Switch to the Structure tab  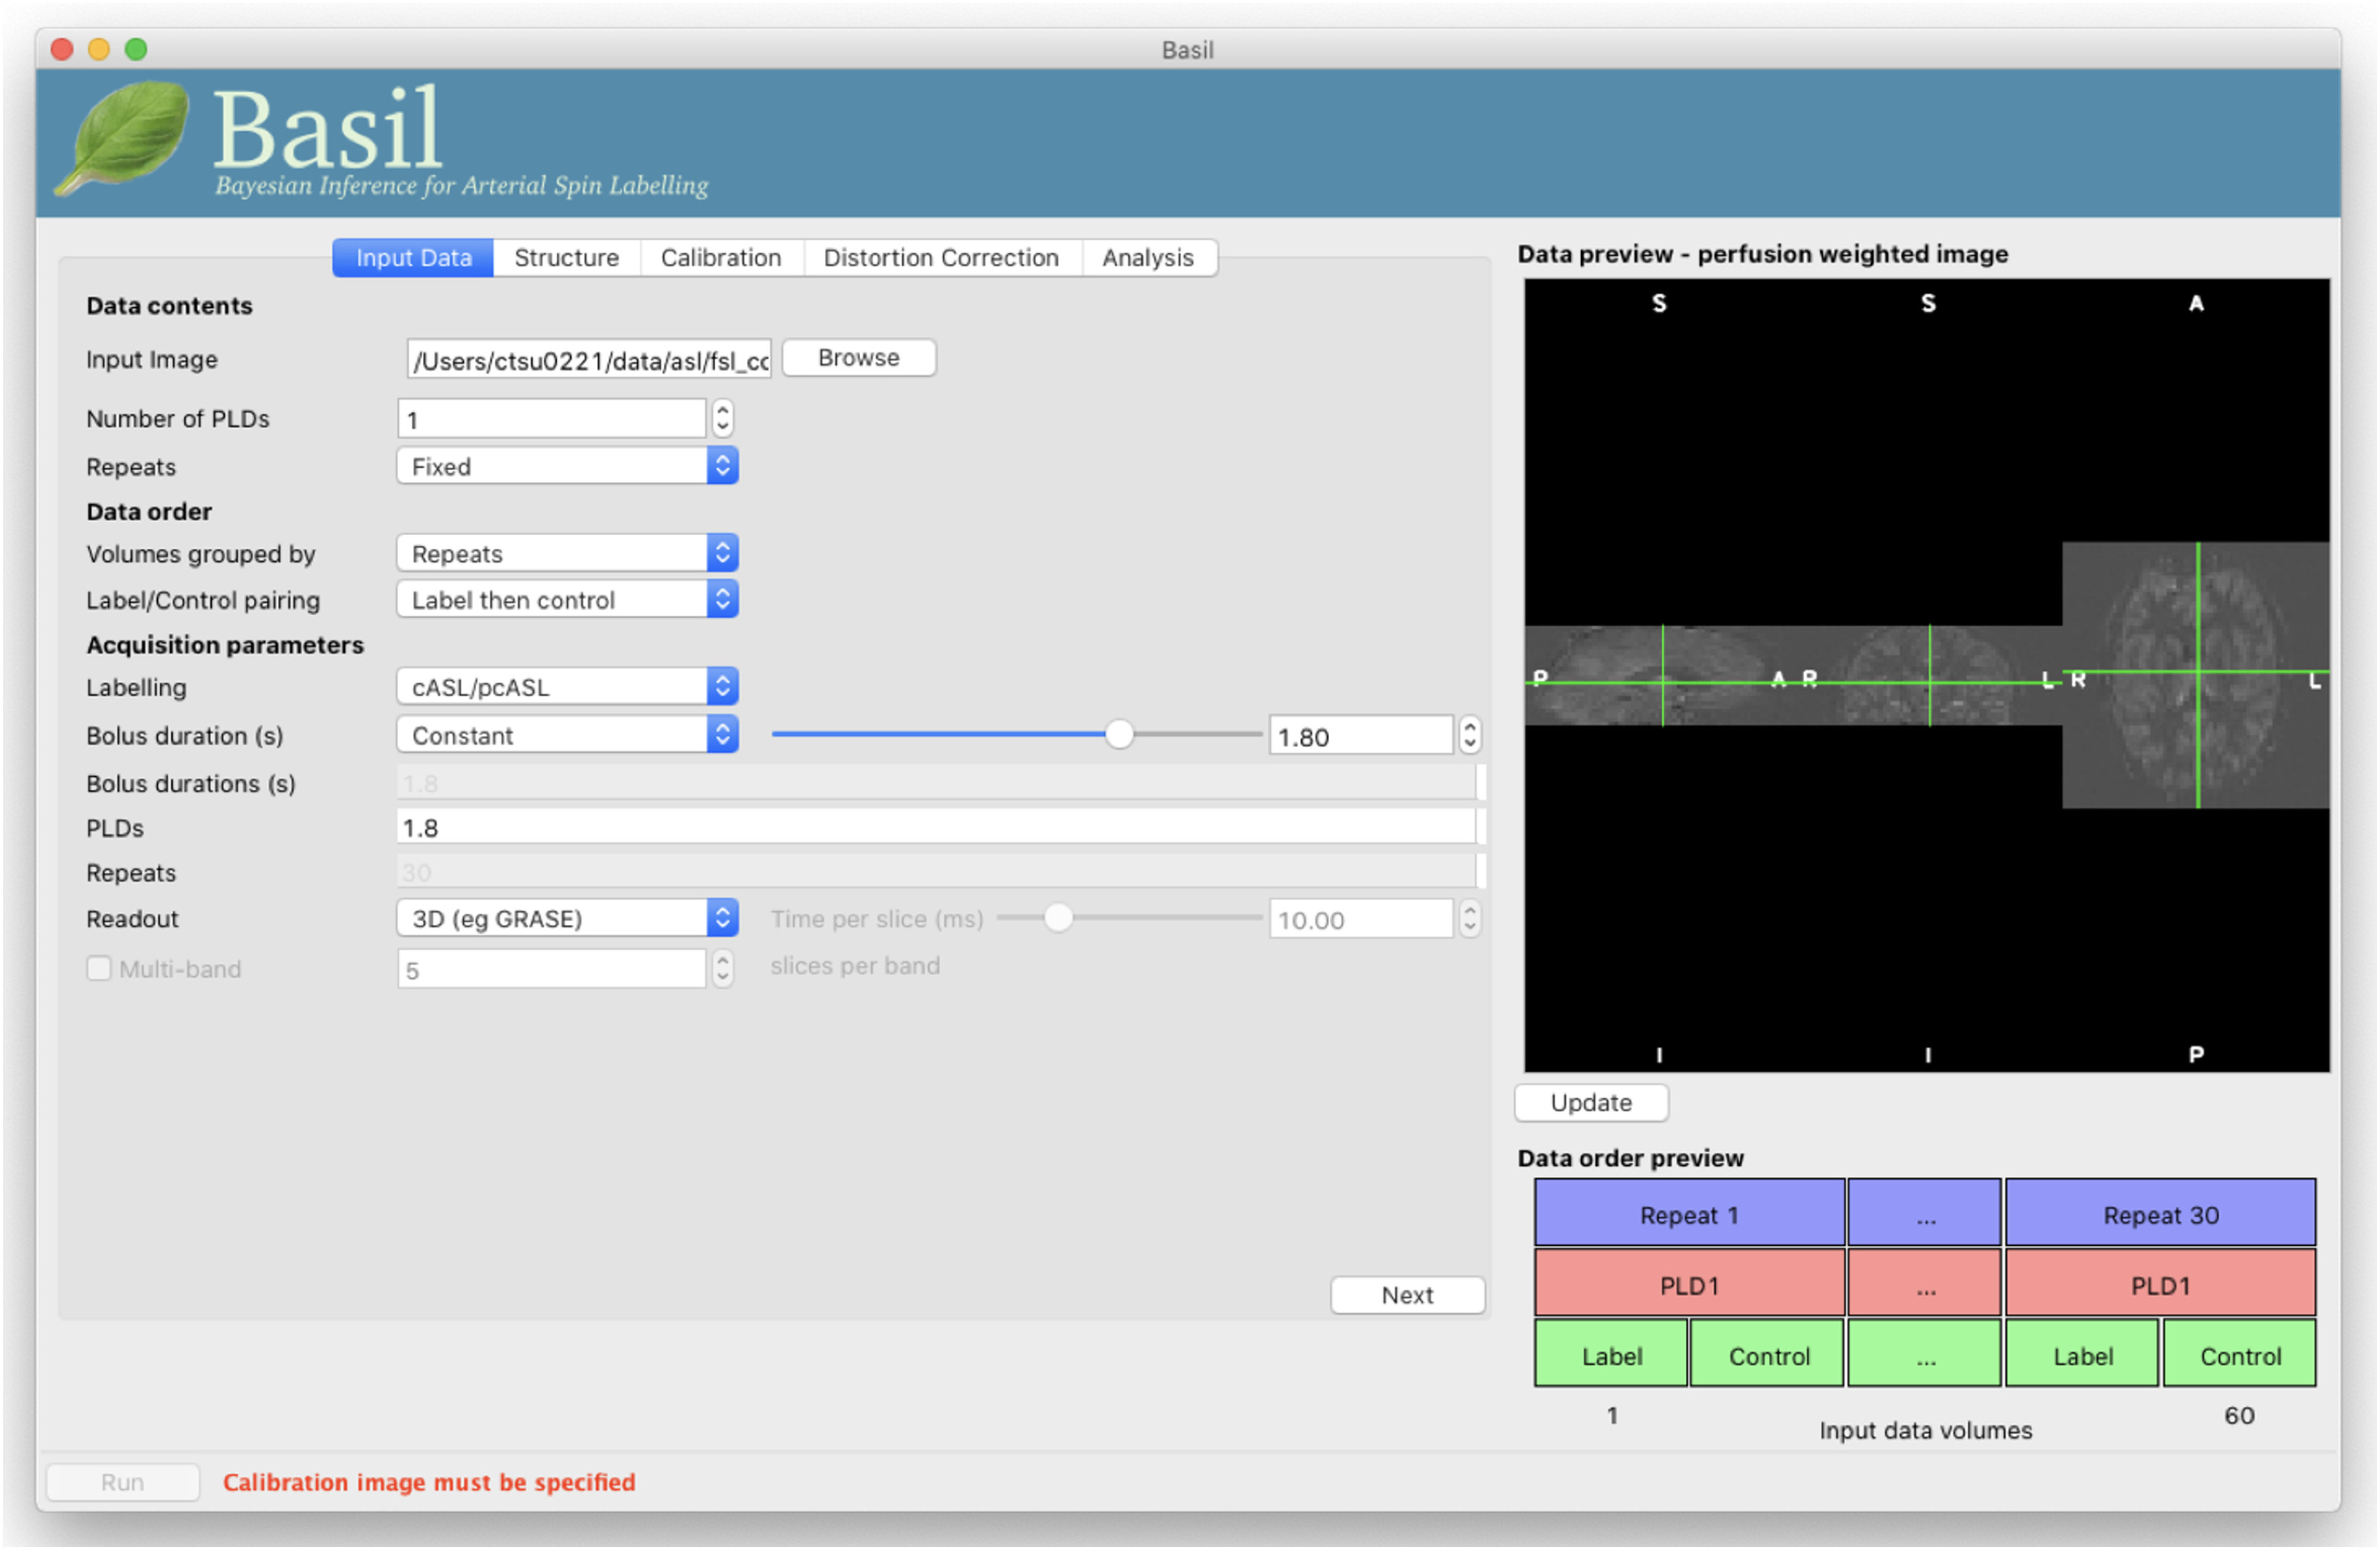(x=566, y=258)
